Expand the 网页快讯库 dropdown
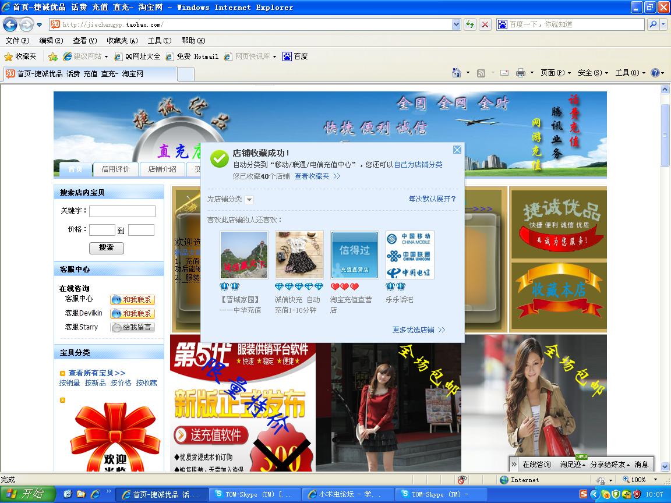Viewport: 671px width, 503px height. pos(275,56)
